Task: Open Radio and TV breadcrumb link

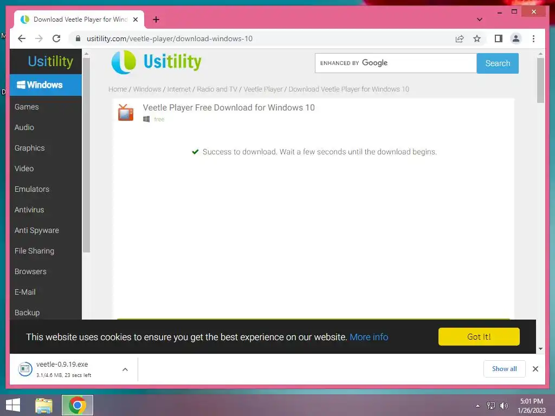Action: point(217,89)
